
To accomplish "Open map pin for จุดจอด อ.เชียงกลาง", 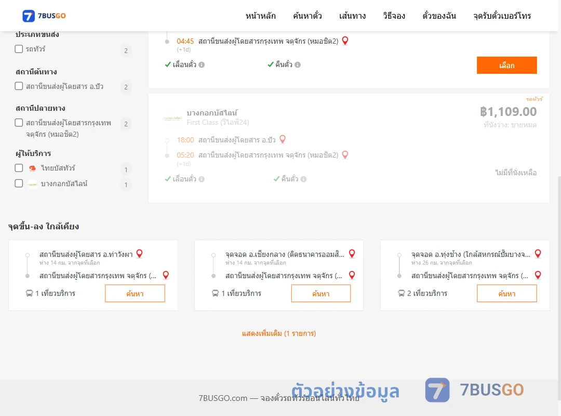I will pyautogui.click(x=352, y=254).
